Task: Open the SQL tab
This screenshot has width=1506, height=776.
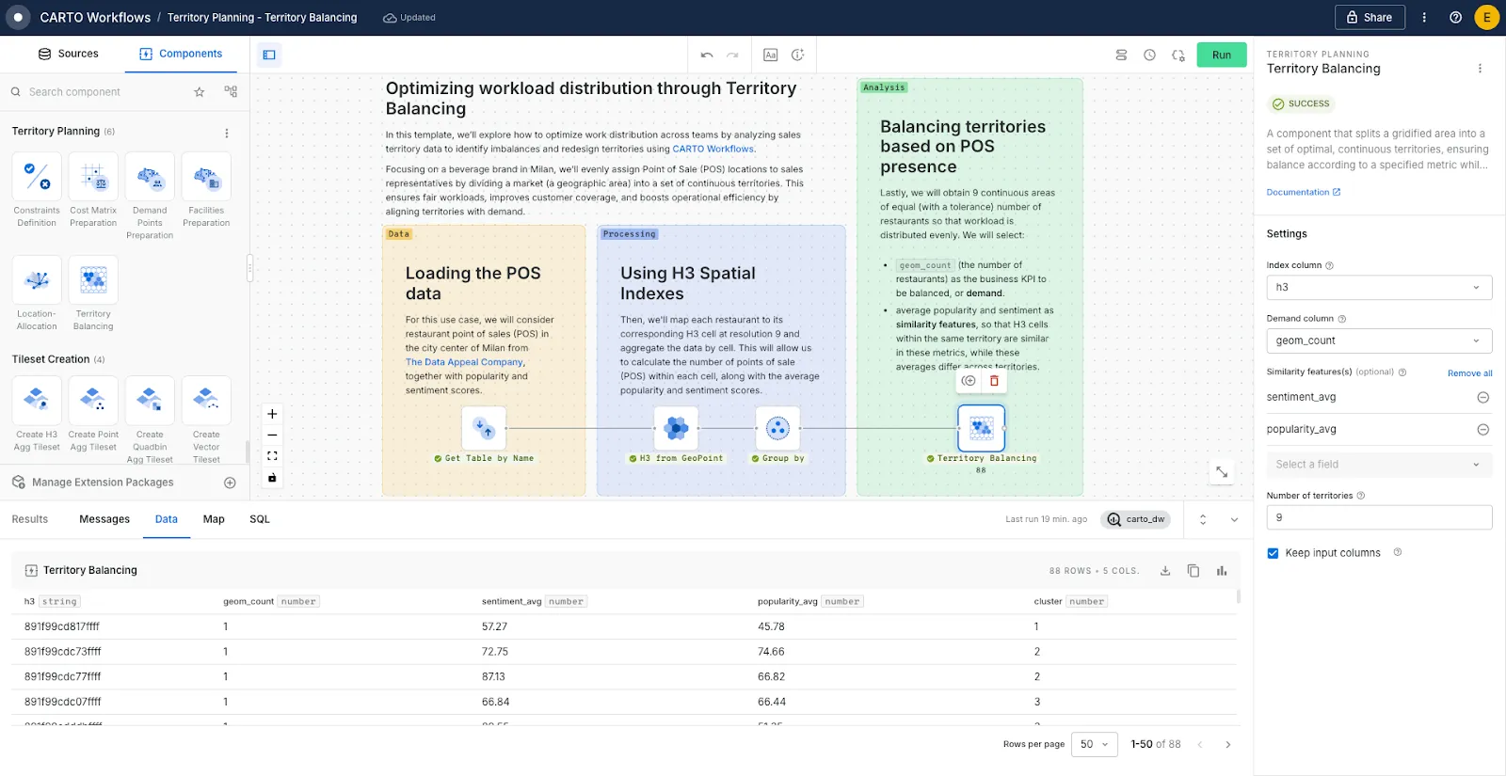Action: (260, 519)
